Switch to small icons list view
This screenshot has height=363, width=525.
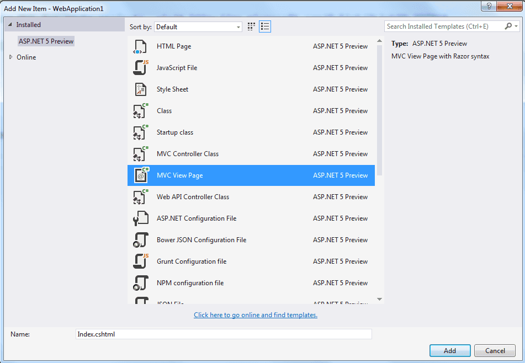click(x=265, y=26)
